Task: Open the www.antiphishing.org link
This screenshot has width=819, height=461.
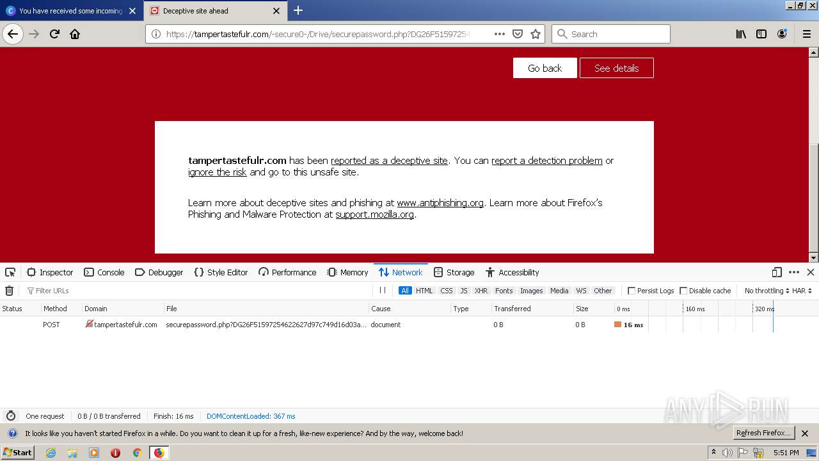Action: [x=440, y=203]
